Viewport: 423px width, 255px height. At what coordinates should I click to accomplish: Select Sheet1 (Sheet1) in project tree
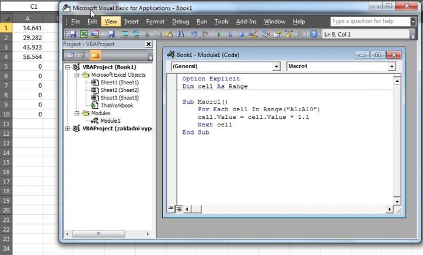(x=120, y=83)
